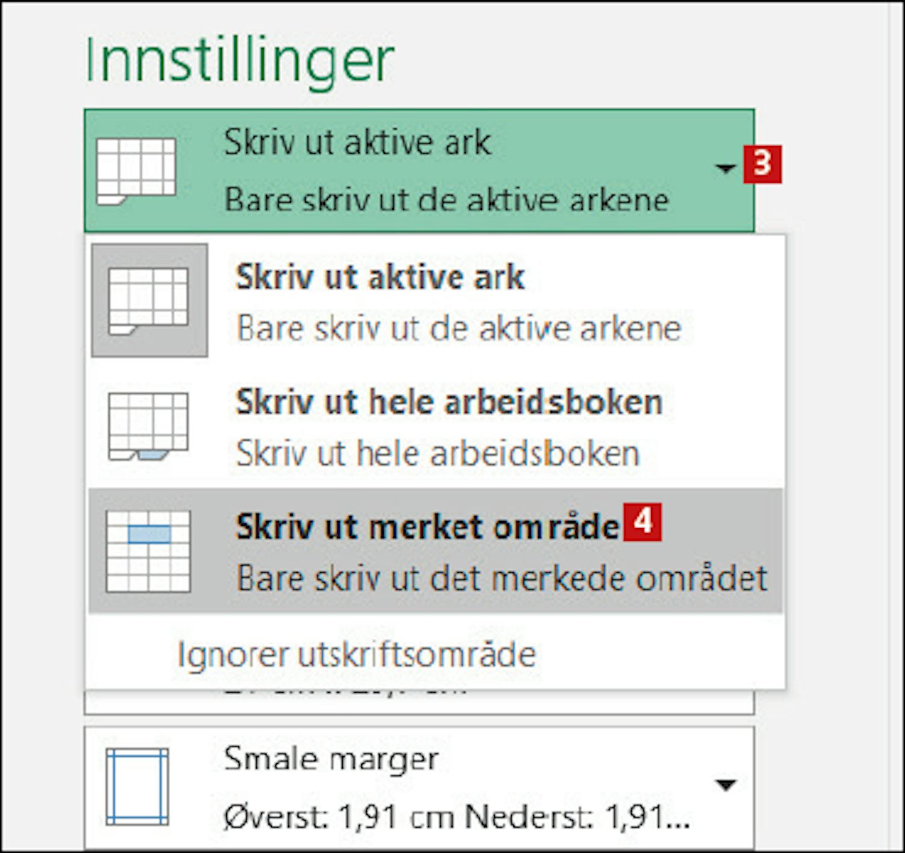The height and width of the screenshot is (853, 905).
Task: Click the selected-area grid icon
Action: tap(148, 551)
